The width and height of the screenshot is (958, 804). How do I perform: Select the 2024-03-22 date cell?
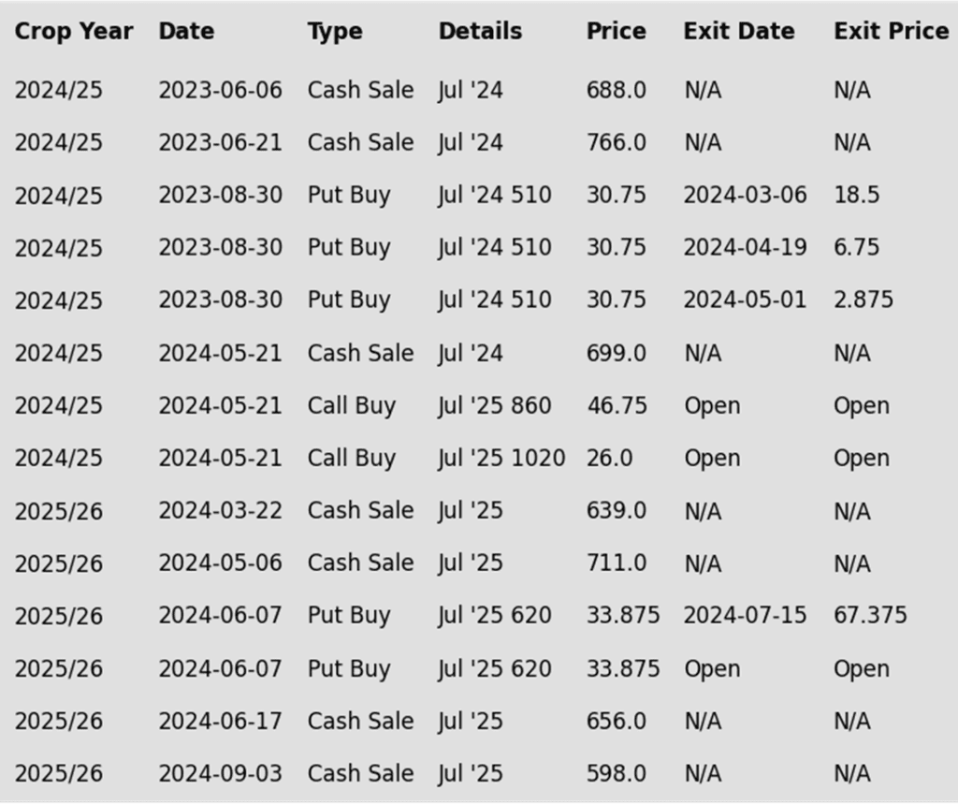[x=220, y=511]
